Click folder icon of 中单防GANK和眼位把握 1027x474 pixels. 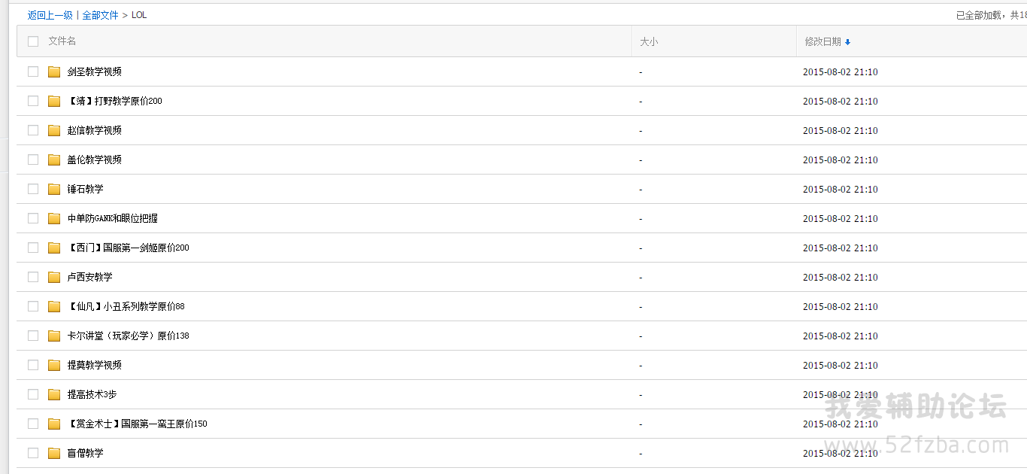(54, 218)
